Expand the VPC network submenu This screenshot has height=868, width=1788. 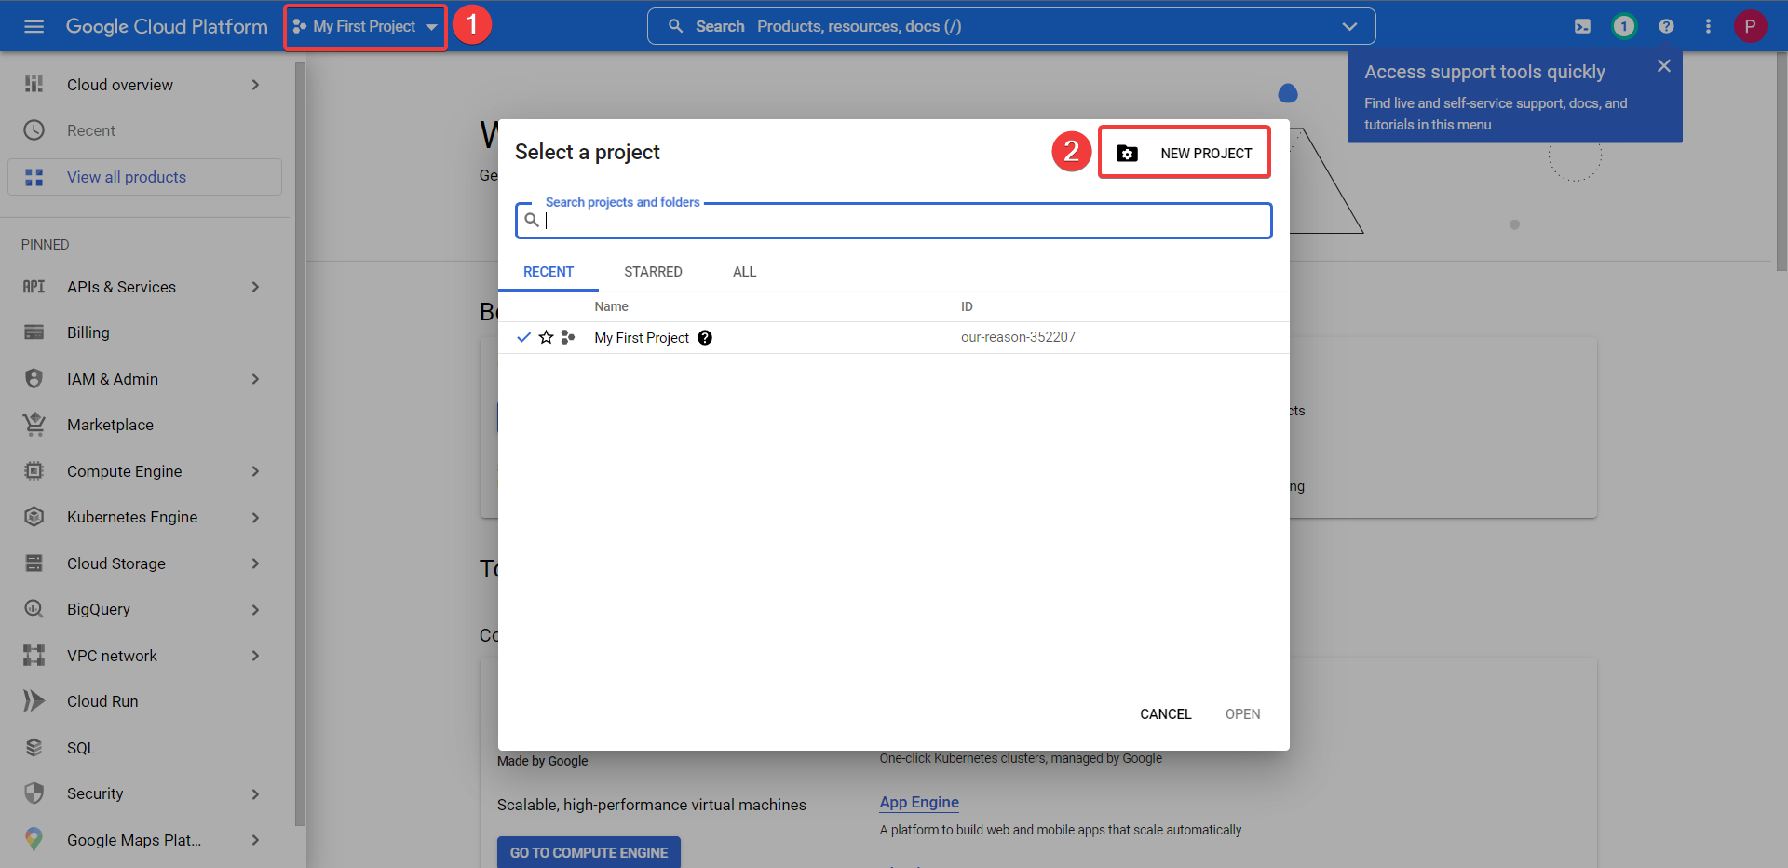(255, 656)
